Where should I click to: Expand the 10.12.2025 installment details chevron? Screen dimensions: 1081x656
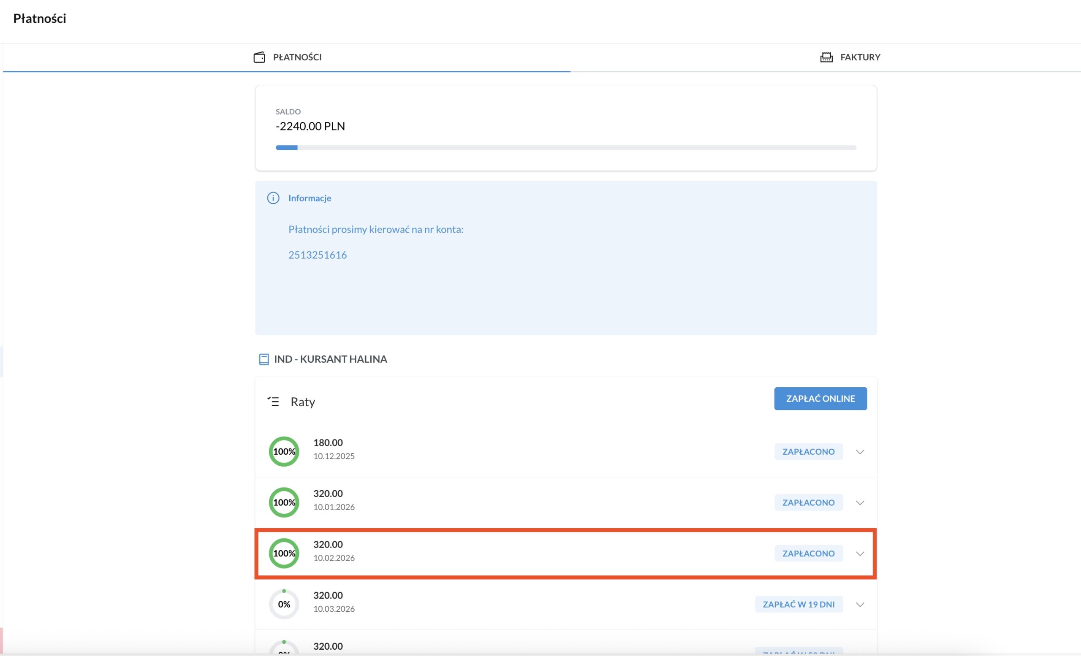click(x=860, y=452)
